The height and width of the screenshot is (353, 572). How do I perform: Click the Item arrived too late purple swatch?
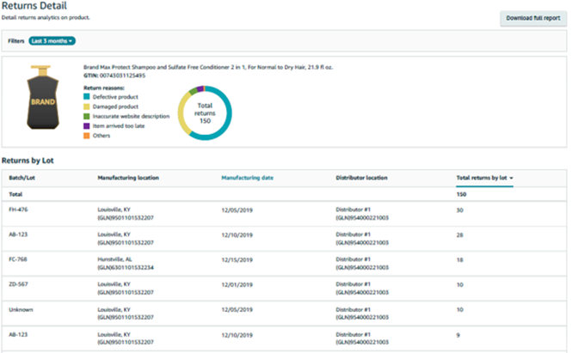point(86,125)
